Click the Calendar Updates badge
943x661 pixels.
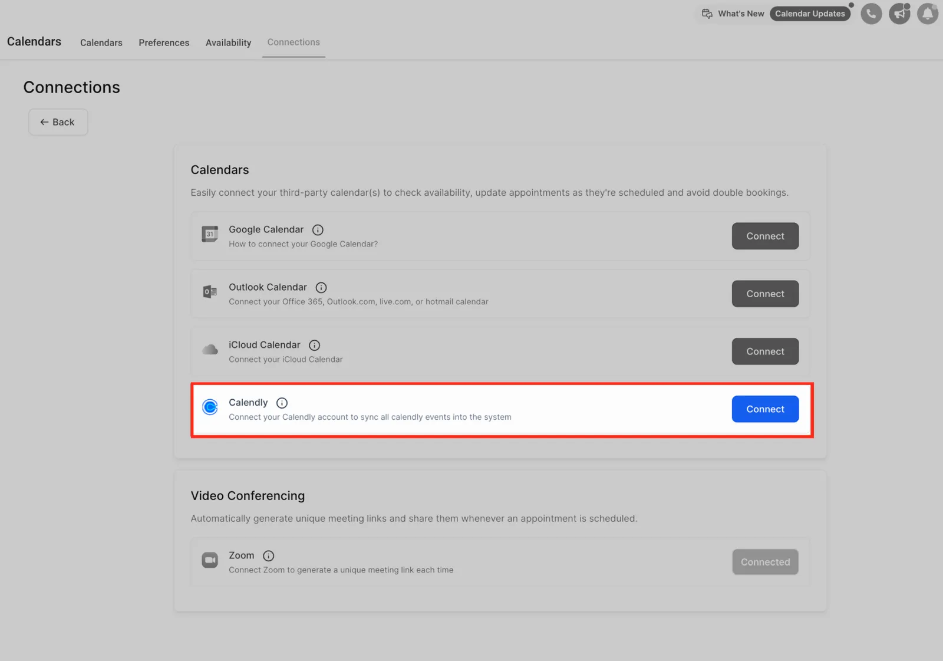(810, 14)
